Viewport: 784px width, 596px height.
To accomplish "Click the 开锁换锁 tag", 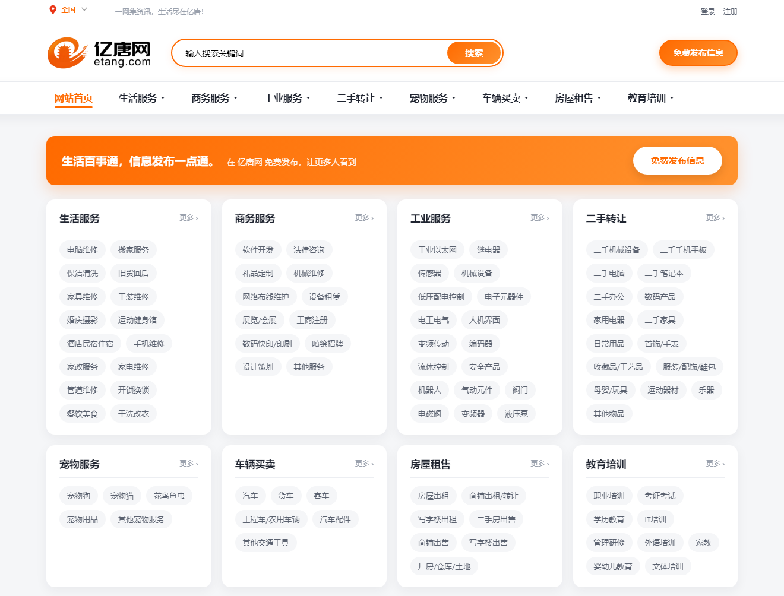I will click(x=134, y=390).
